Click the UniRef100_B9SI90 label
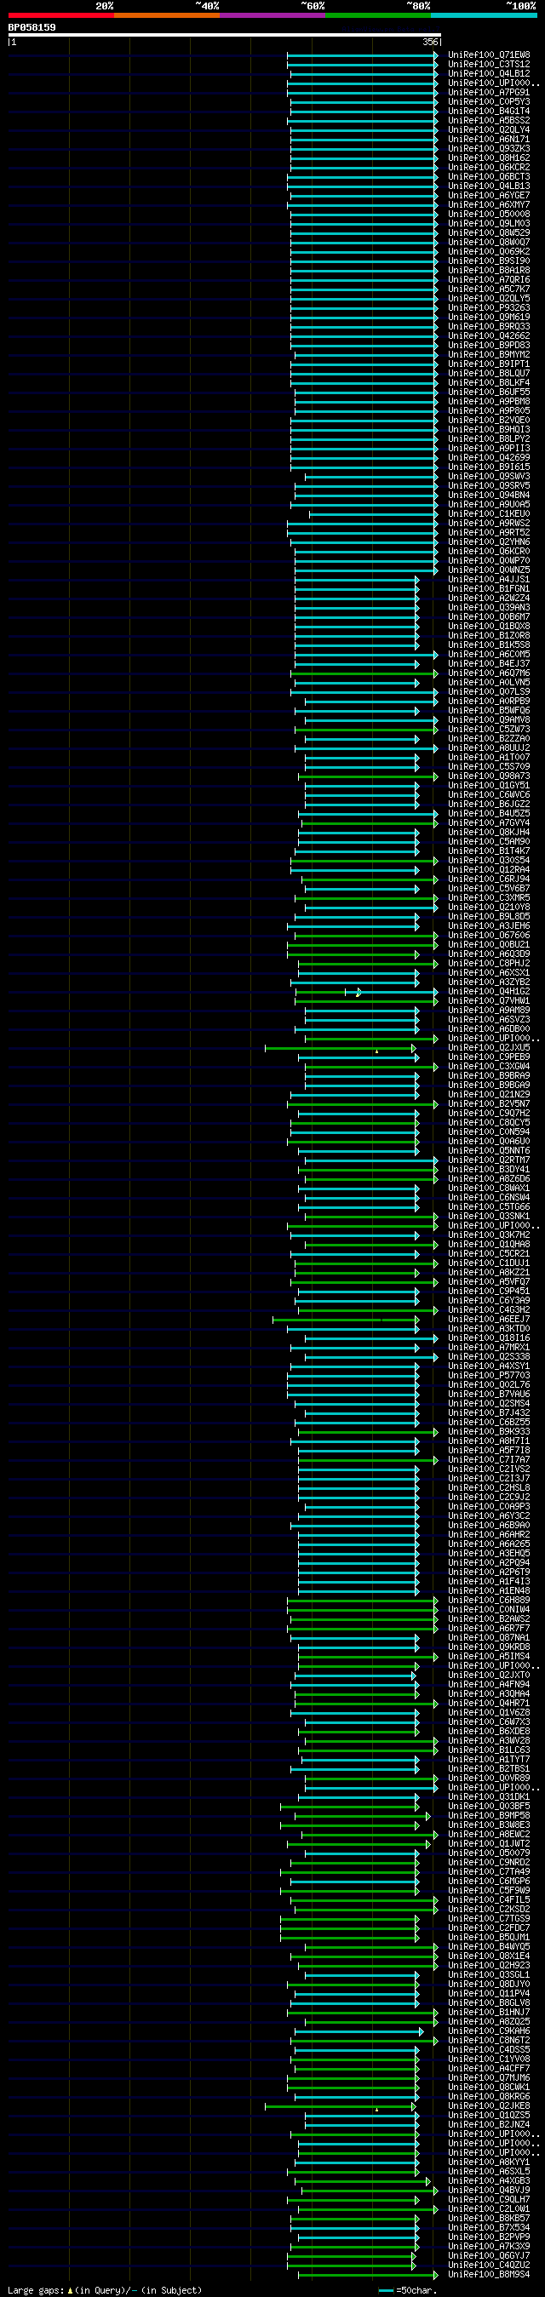Screen dimensions: 545x2297 (489, 261)
